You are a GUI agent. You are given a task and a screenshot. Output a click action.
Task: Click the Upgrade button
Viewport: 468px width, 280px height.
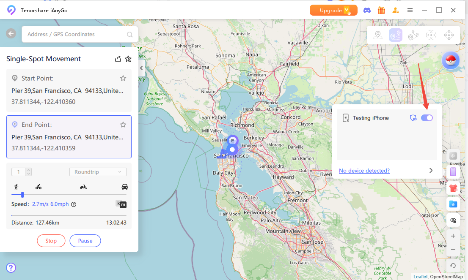333,10
